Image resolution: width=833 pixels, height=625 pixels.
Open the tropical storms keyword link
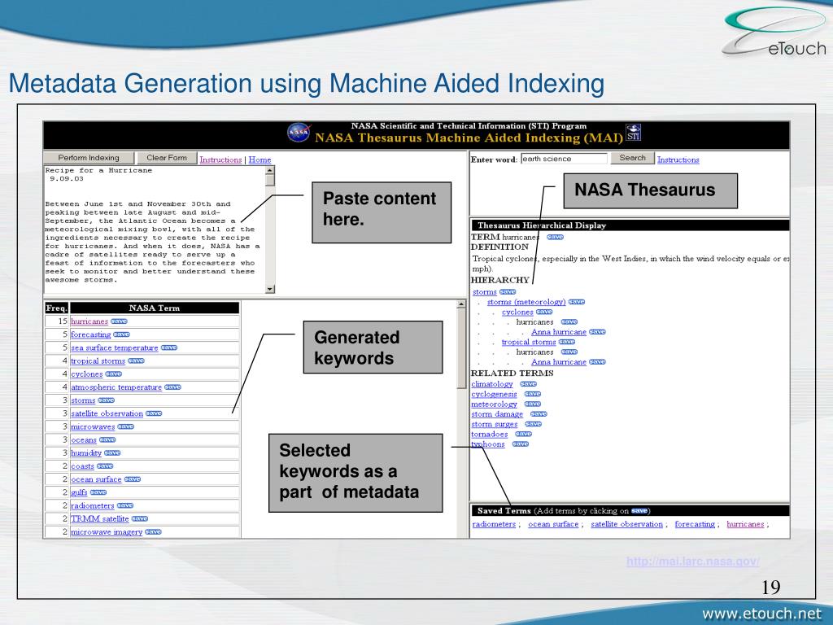pos(98,361)
